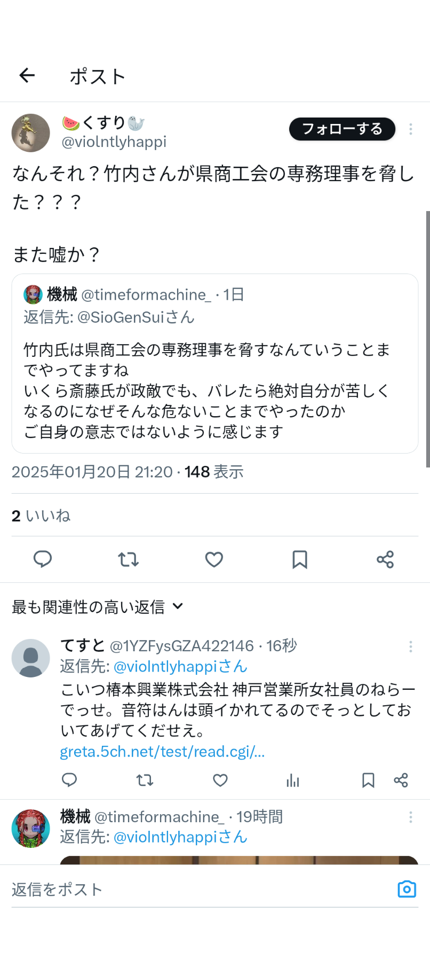Tap the back arrow icon
The width and height of the screenshot is (430, 959).
(x=27, y=76)
